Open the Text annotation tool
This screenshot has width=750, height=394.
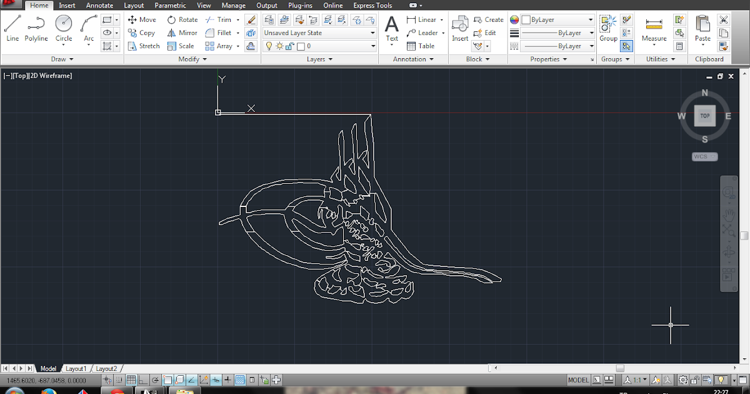[x=392, y=29]
